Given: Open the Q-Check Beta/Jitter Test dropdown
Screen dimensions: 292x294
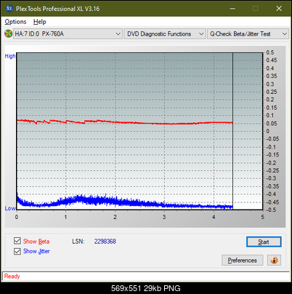Looking at the screenshot, I should [248, 34].
